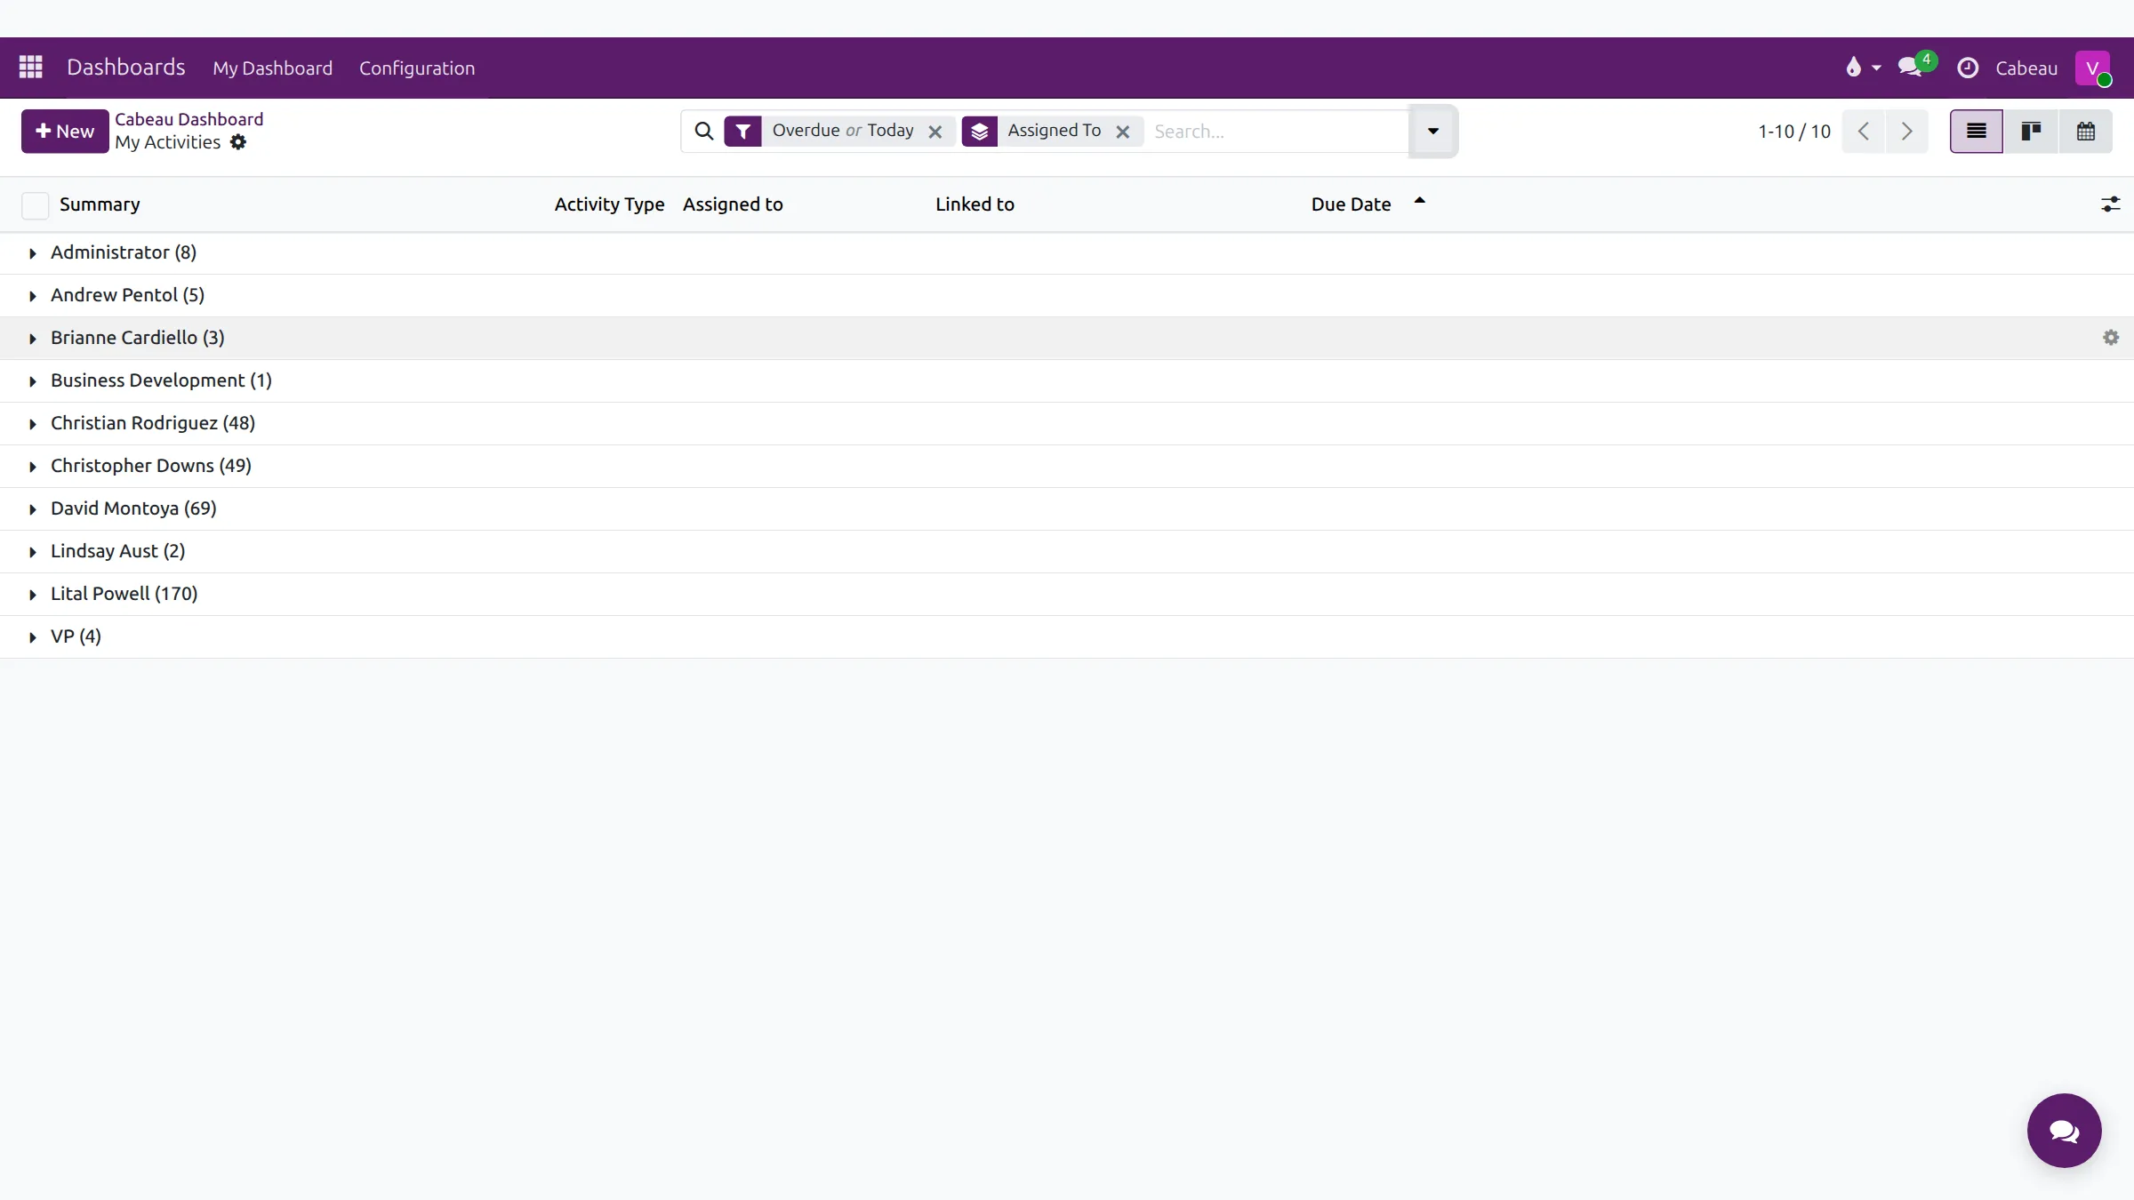
Task: Open the live chat bubble button
Action: click(2064, 1131)
